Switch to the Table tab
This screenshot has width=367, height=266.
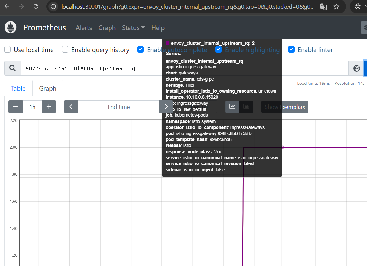18,88
